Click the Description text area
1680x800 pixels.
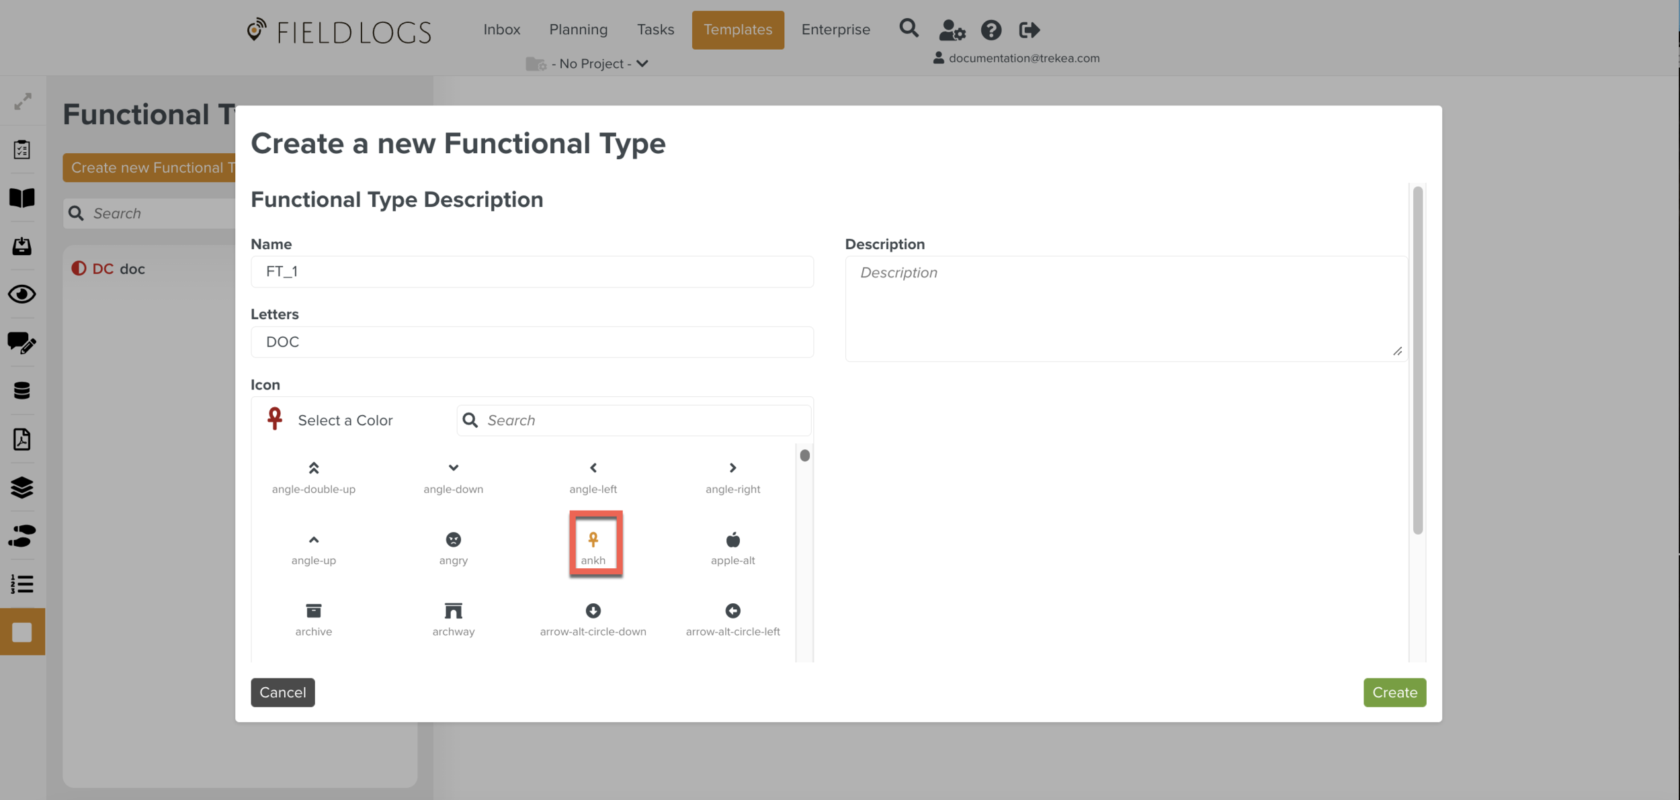(1126, 308)
